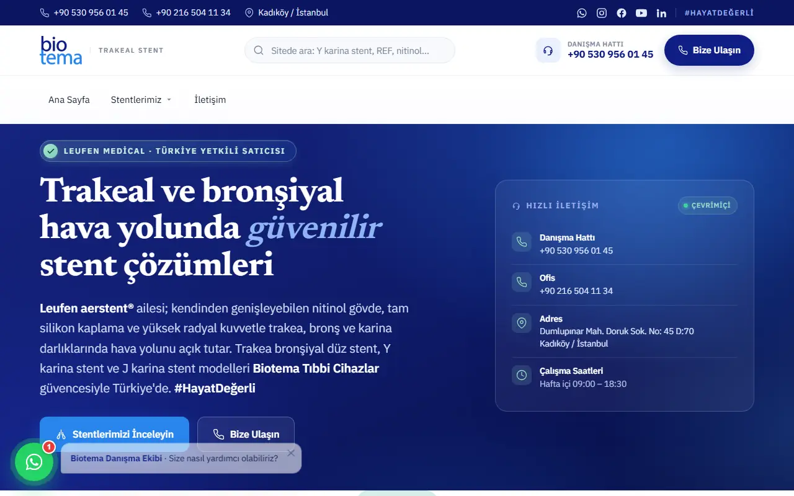
Task: Click the TRAKEAL STENT label next to the logo
Action: 131,50
